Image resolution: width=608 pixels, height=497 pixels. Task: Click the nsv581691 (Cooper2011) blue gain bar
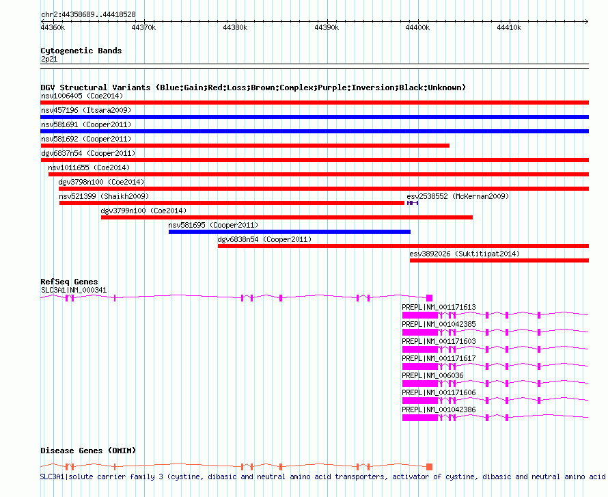tap(314, 131)
